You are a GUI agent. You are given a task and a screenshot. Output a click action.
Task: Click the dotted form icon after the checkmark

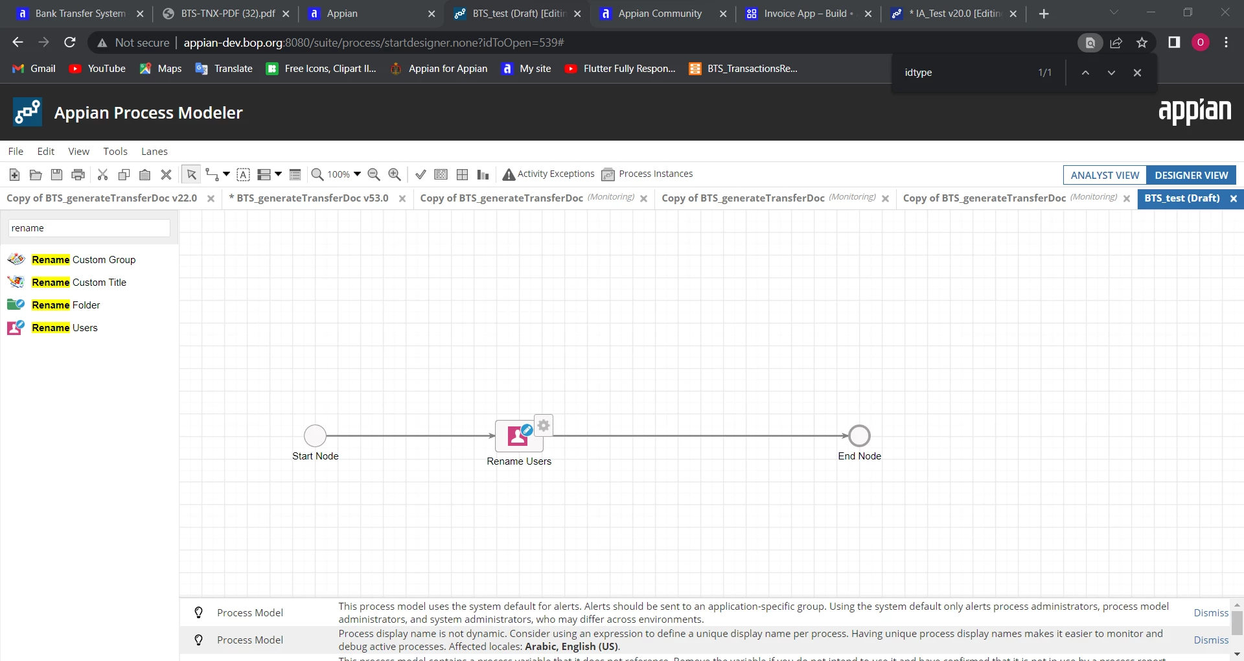pyautogui.click(x=441, y=174)
